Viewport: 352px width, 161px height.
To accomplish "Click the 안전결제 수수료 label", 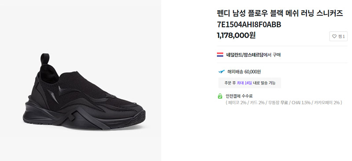I will pos(239,96).
